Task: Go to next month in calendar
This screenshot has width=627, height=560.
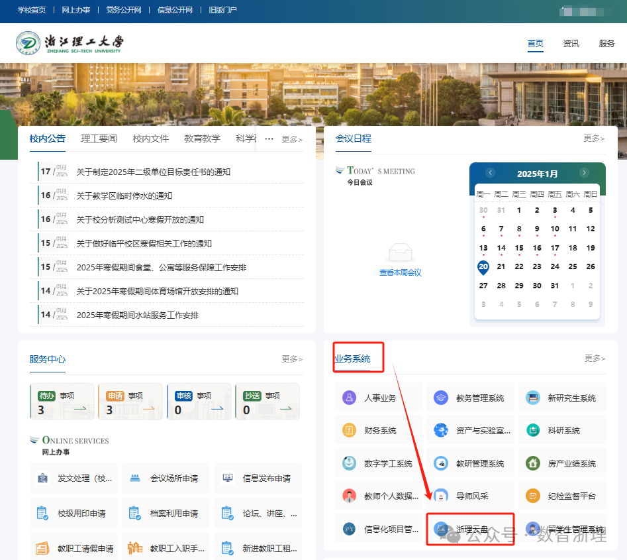Action: pos(584,173)
